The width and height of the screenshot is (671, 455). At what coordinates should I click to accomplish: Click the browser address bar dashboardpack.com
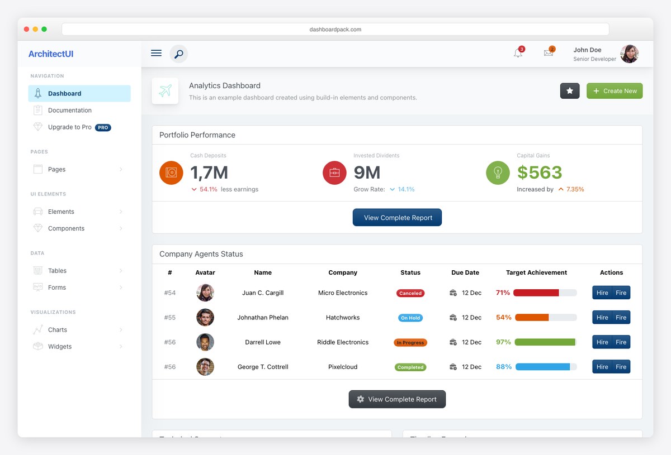(335, 29)
